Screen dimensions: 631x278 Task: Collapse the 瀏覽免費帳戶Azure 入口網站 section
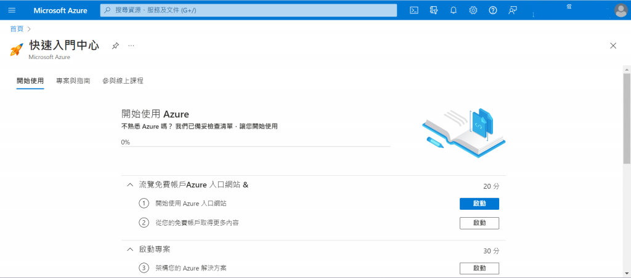pos(129,185)
